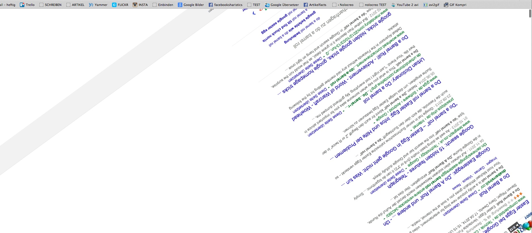532x233 pixels.
Task: Open the ARTIKEL bookmark
Action: [75, 5]
